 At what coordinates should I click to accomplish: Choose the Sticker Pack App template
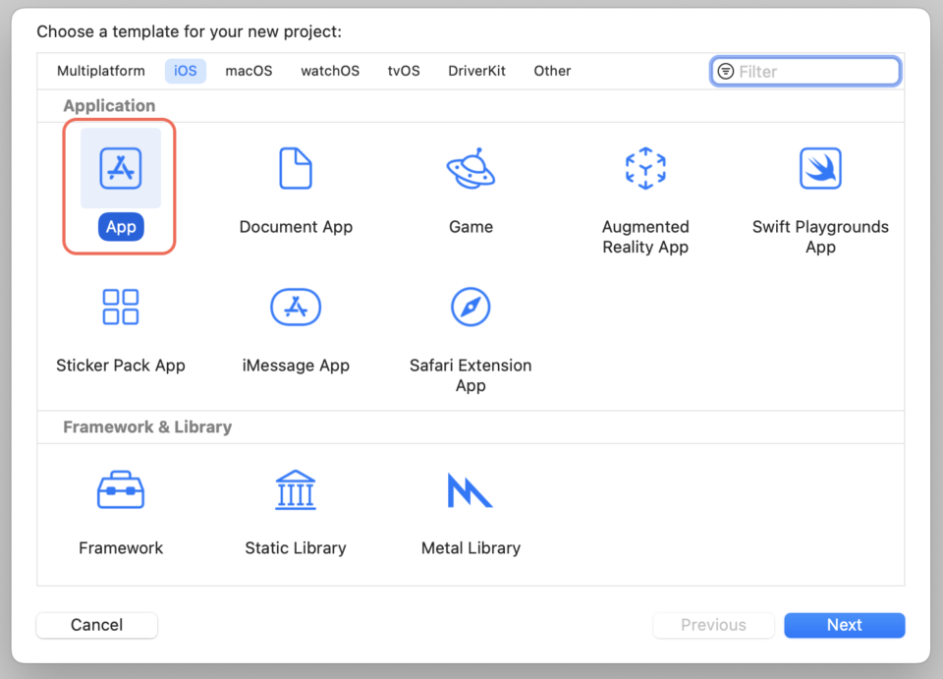point(120,306)
